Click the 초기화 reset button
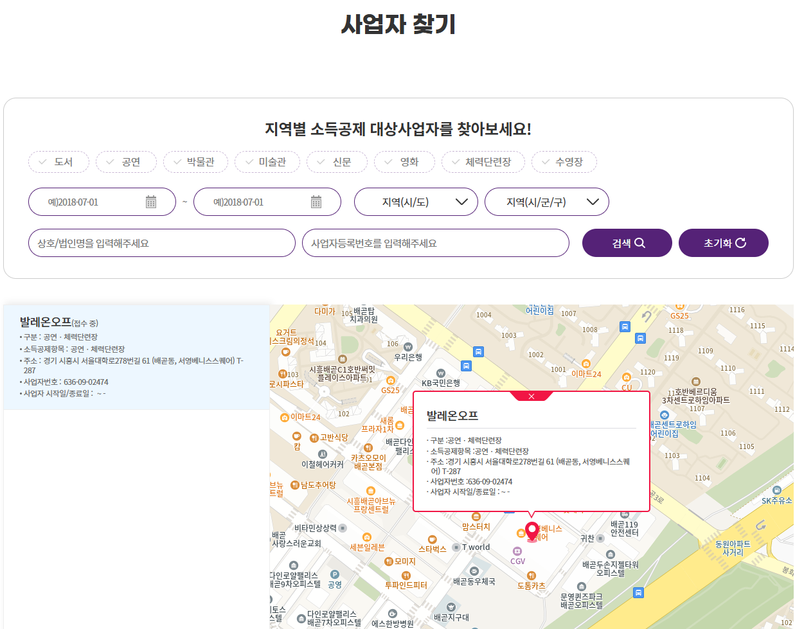Viewport: 795px width, 629px height. pyautogui.click(x=723, y=243)
